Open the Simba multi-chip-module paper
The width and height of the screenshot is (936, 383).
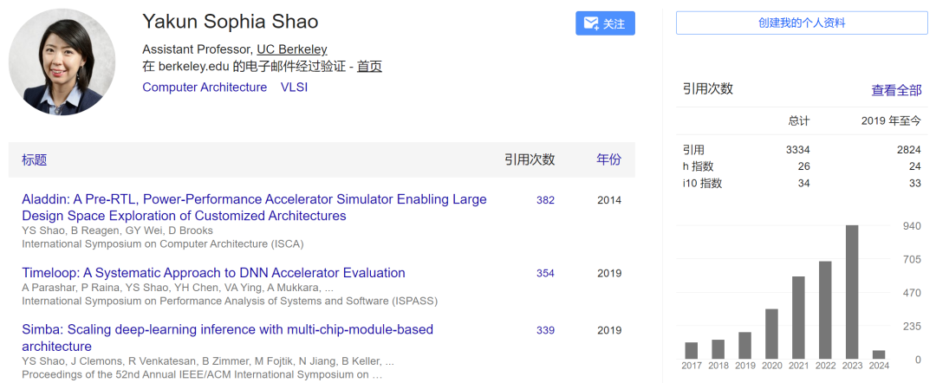click(x=227, y=338)
